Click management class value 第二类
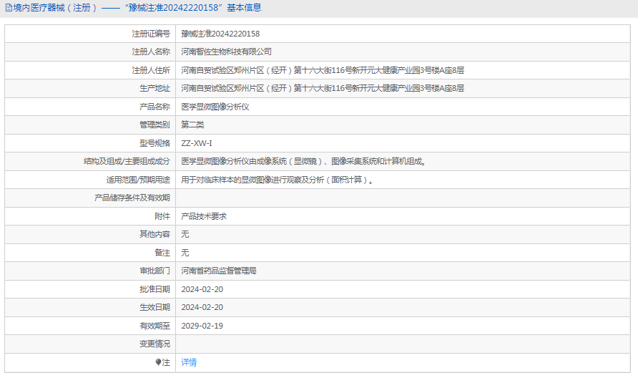The width and height of the screenshot is (638, 378). pyautogui.click(x=192, y=125)
